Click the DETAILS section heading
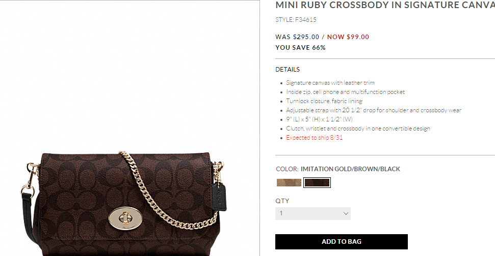The width and height of the screenshot is (495, 256). click(288, 69)
